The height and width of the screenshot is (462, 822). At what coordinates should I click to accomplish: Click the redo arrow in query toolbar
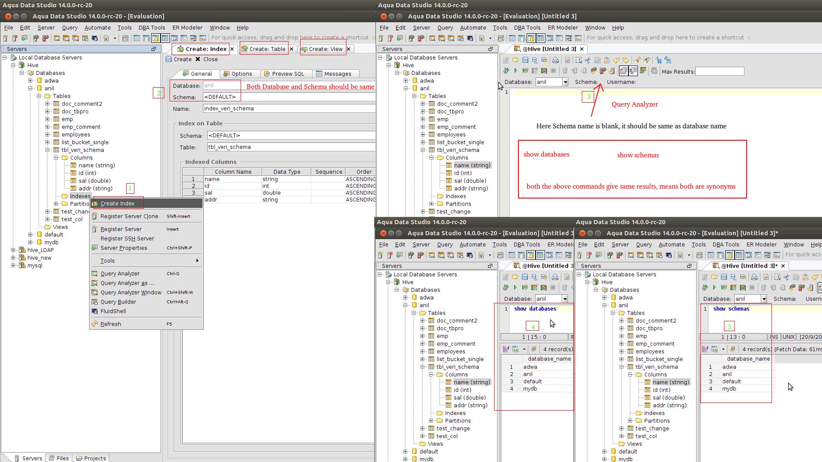[625, 60]
